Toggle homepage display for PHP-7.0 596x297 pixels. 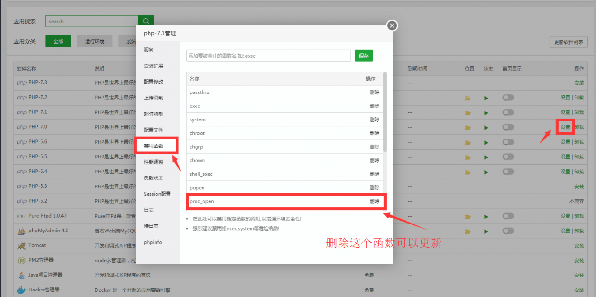point(508,127)
